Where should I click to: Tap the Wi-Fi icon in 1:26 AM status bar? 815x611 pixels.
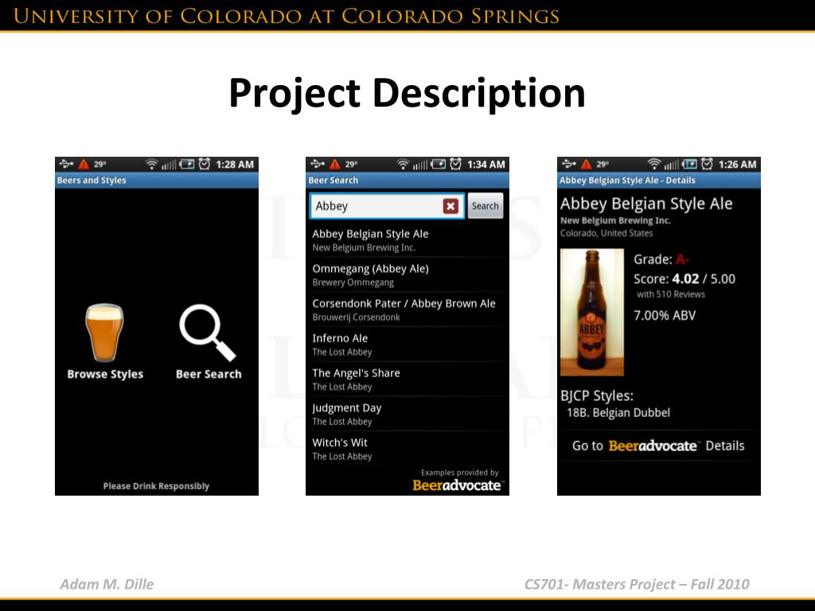pos(654,165)
